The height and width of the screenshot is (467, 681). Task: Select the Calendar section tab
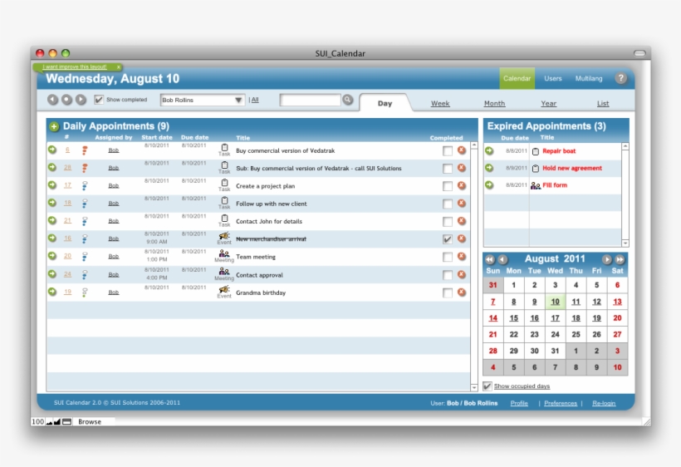(517, 79)
